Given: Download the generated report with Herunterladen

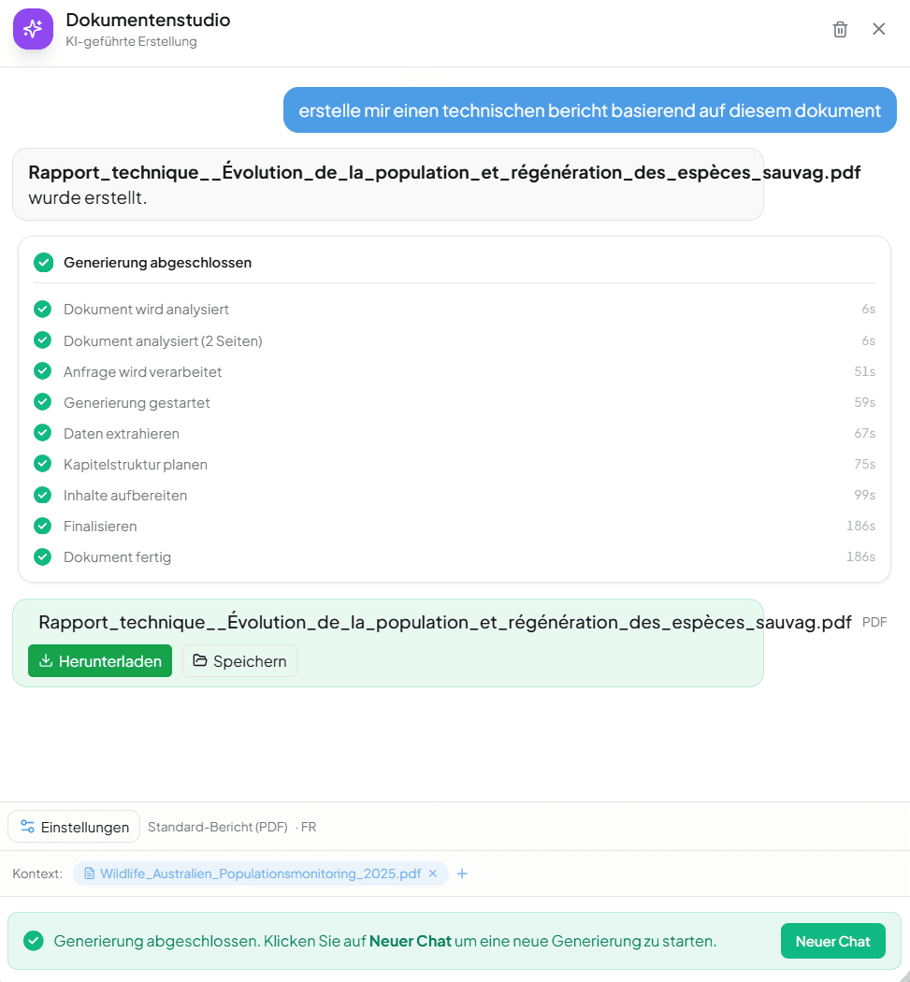Looking at the screenshot, I should [100, 661].
